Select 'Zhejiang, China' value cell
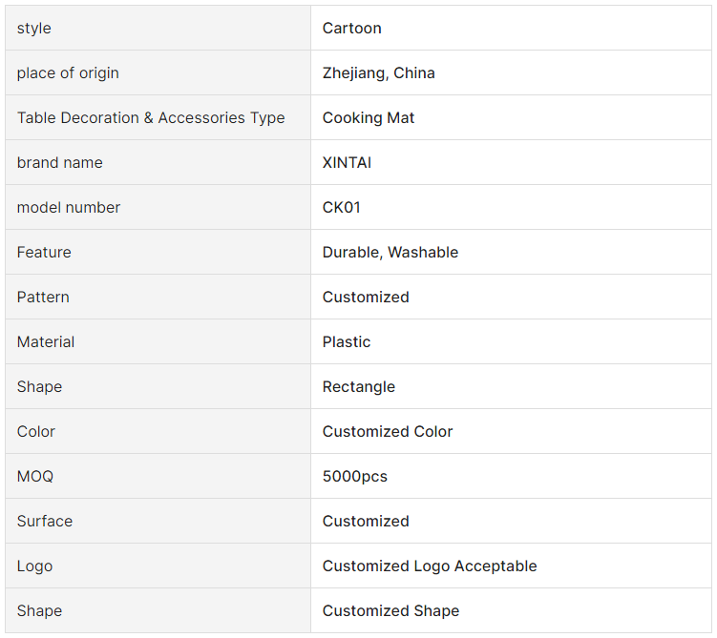The image size is (717, 638). [x=378, y=73]
